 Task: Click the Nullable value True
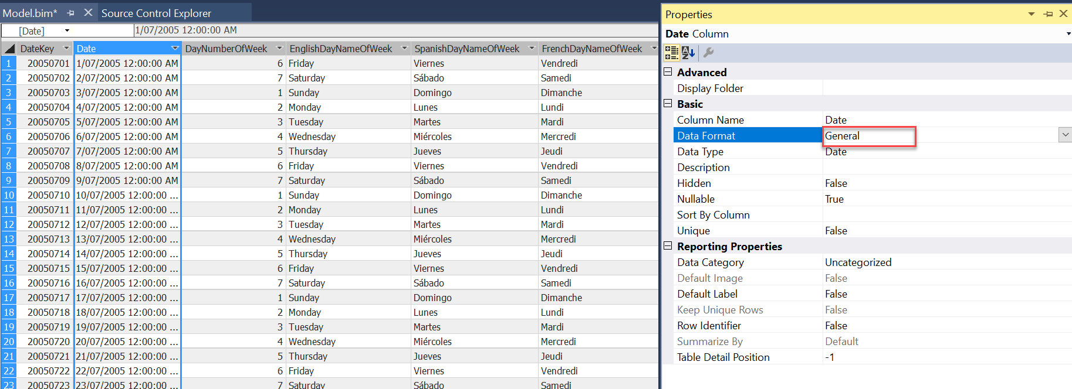click(834, 199)
